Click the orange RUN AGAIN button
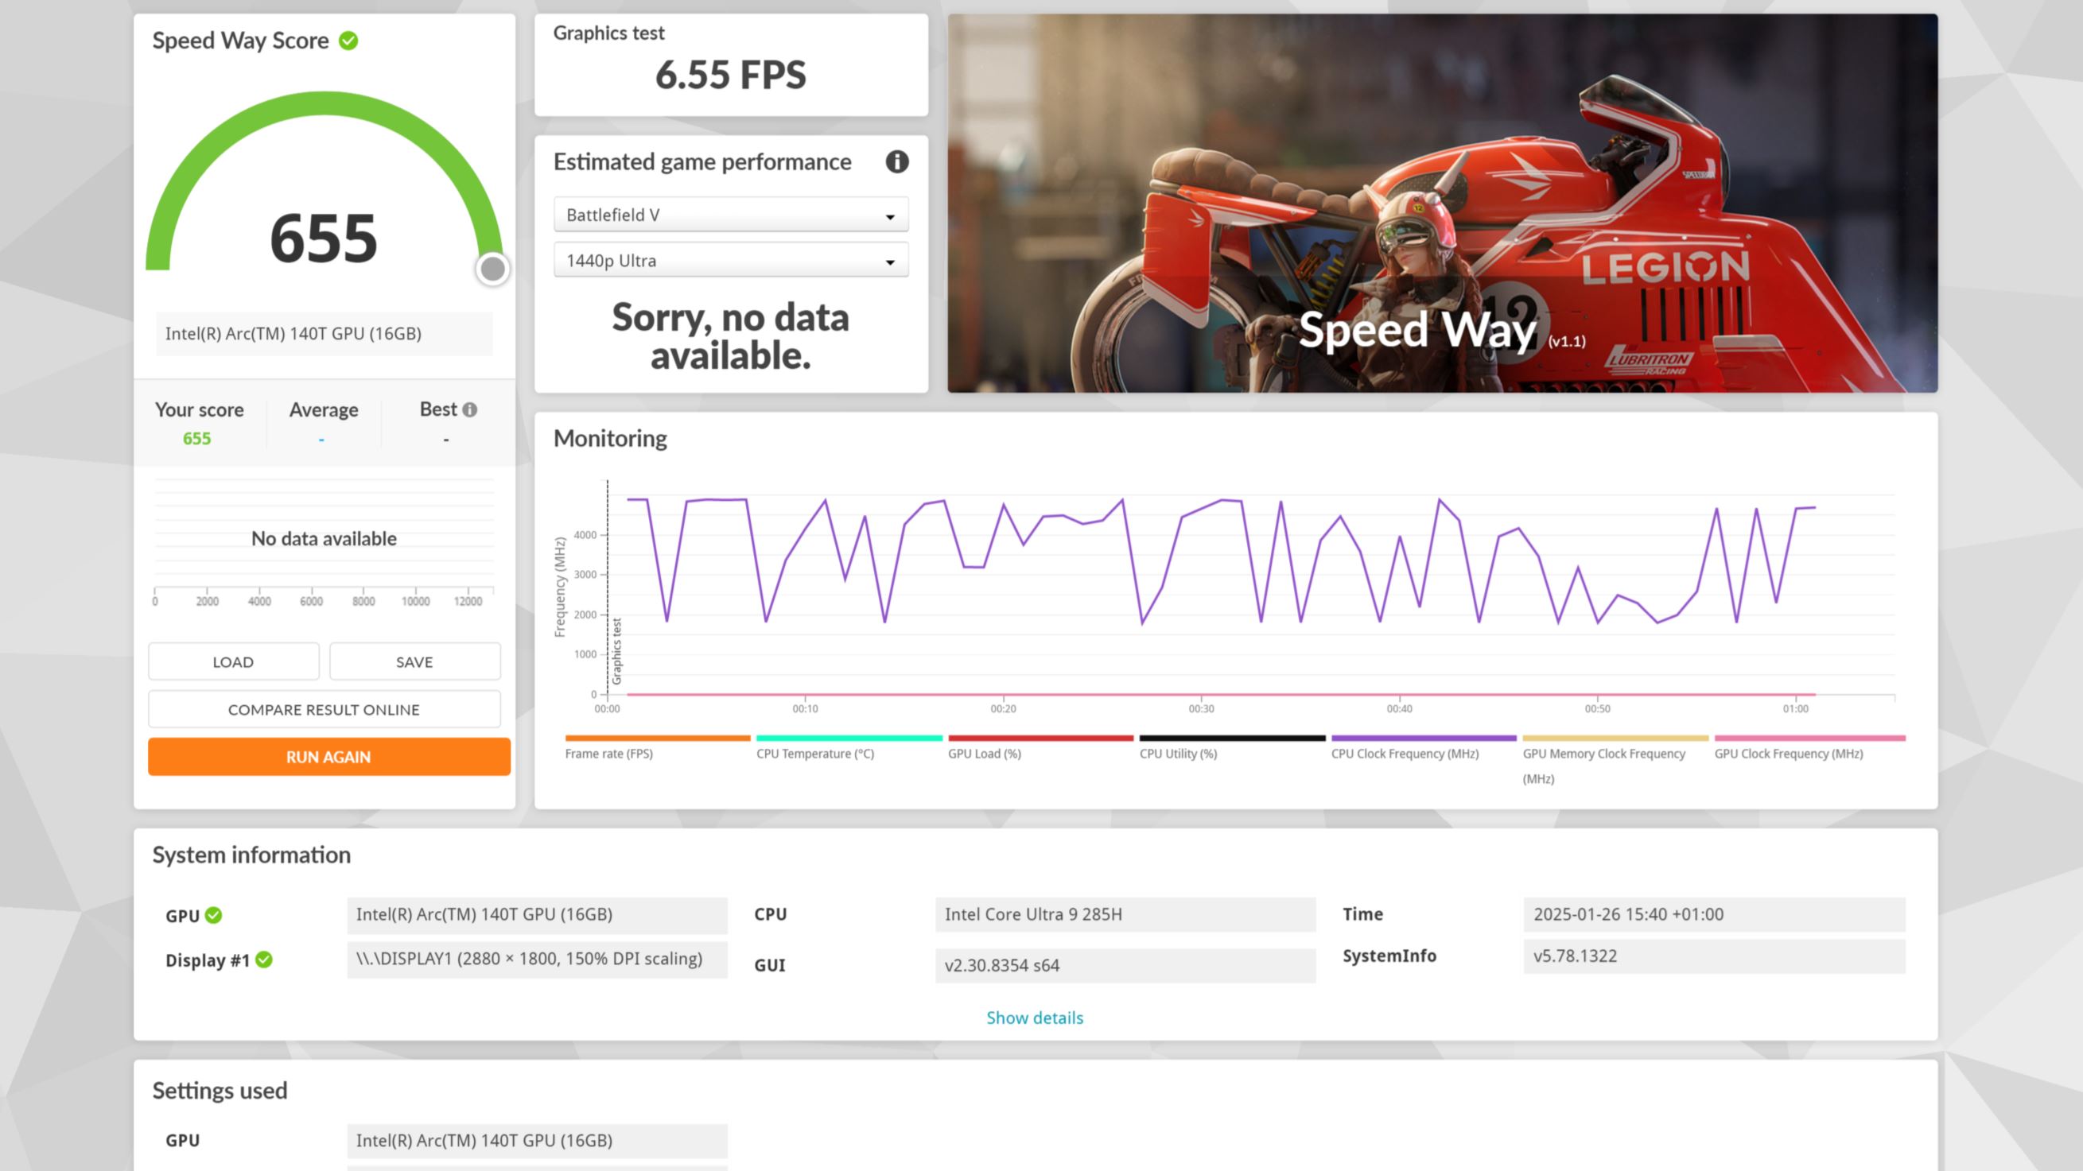This screenshot has height=1171, width=2083. click(x=328, y=757)
